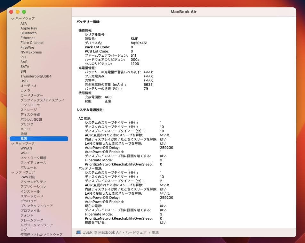Select プリンタ in the sidebar
The image size is (305, 243).
[27, 124]
